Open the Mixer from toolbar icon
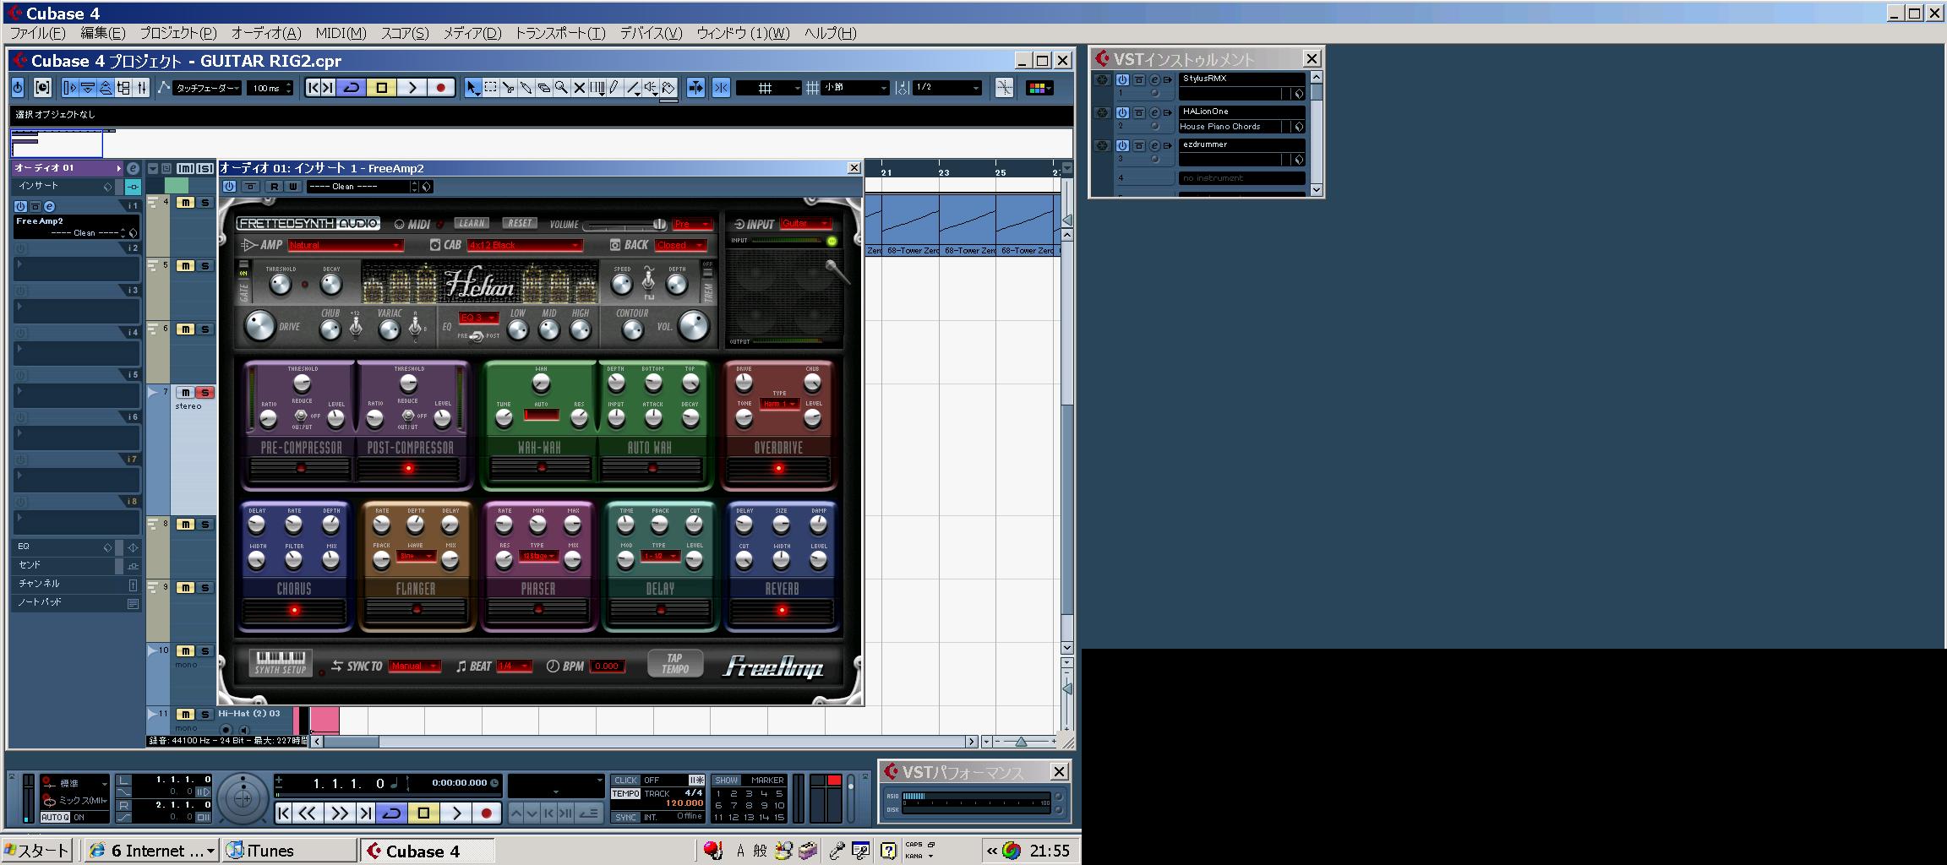Image resolution: width=1947 pixels, height=865 pixels. click(141, 87)
